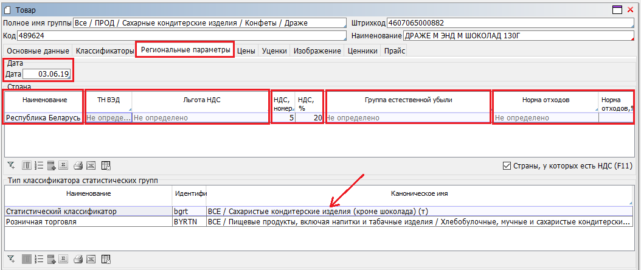Image resolution: width=641 pixels, height=270 pixels.
Task: Click the 'Каноническое имя' column header
Action: pos(420,193)
